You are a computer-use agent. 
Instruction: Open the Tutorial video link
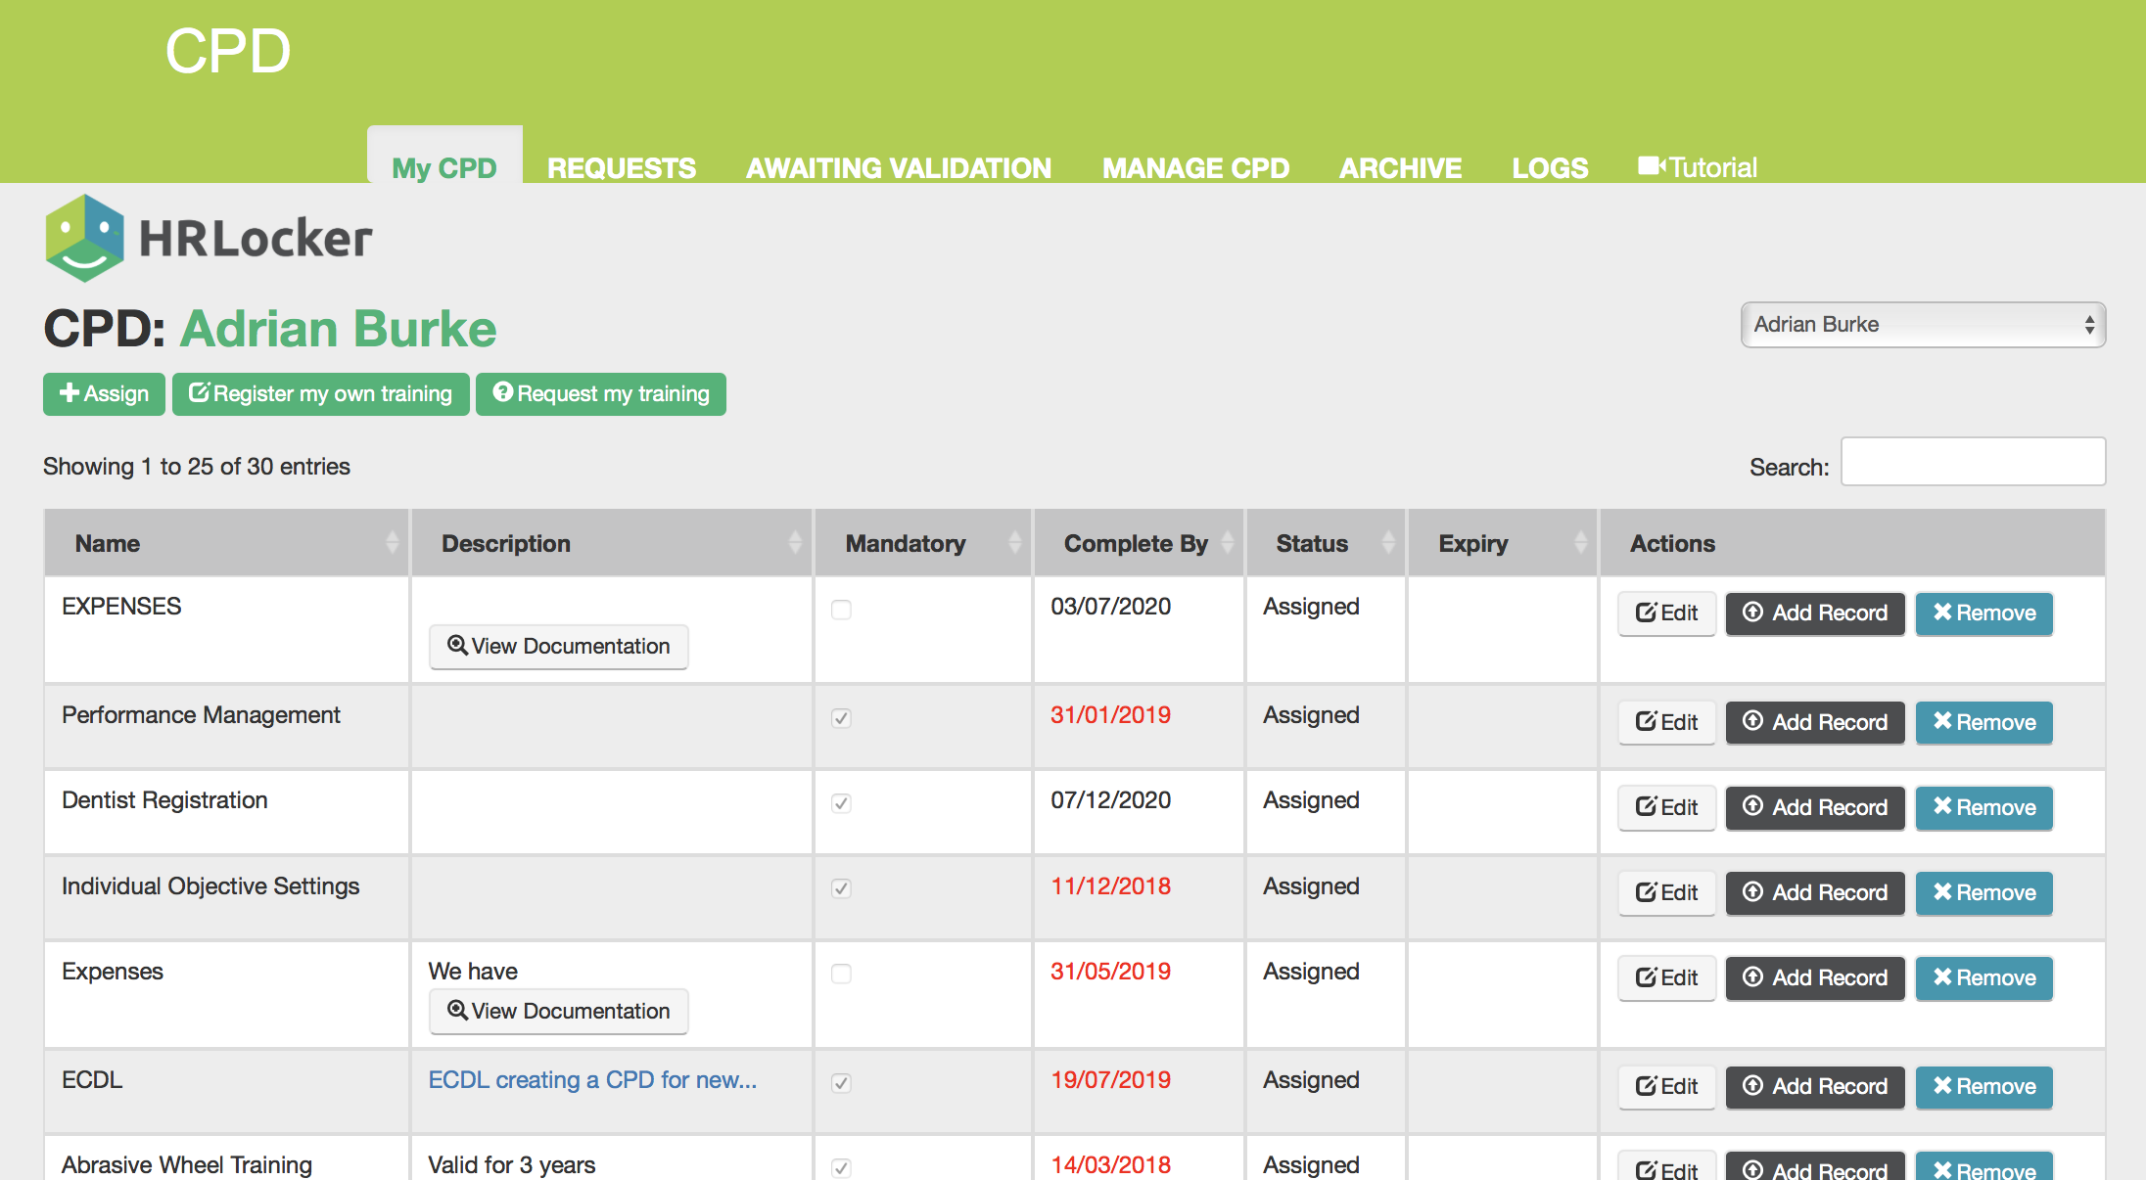(x=1698, y=167)
